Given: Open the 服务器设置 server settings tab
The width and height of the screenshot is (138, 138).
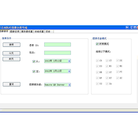Looking at the screenshot, I should tap(27, 31).
